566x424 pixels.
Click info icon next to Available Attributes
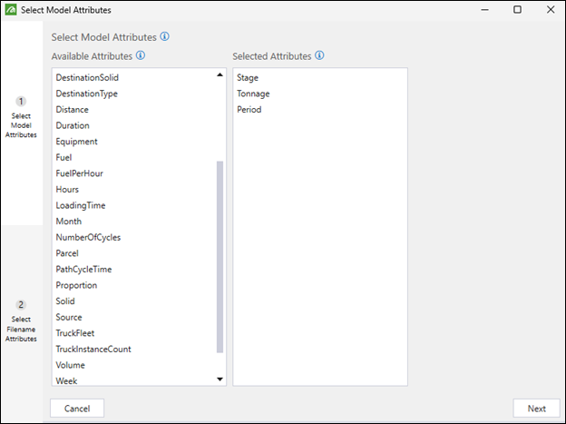point(141,55)
